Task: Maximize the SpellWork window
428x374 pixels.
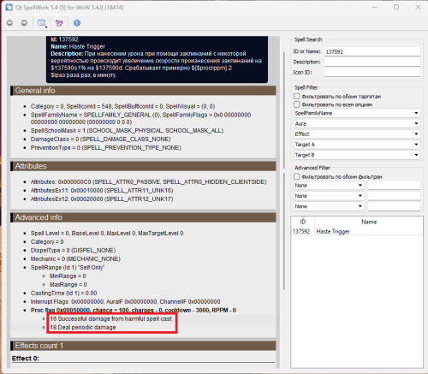Action: pos(396,7)
